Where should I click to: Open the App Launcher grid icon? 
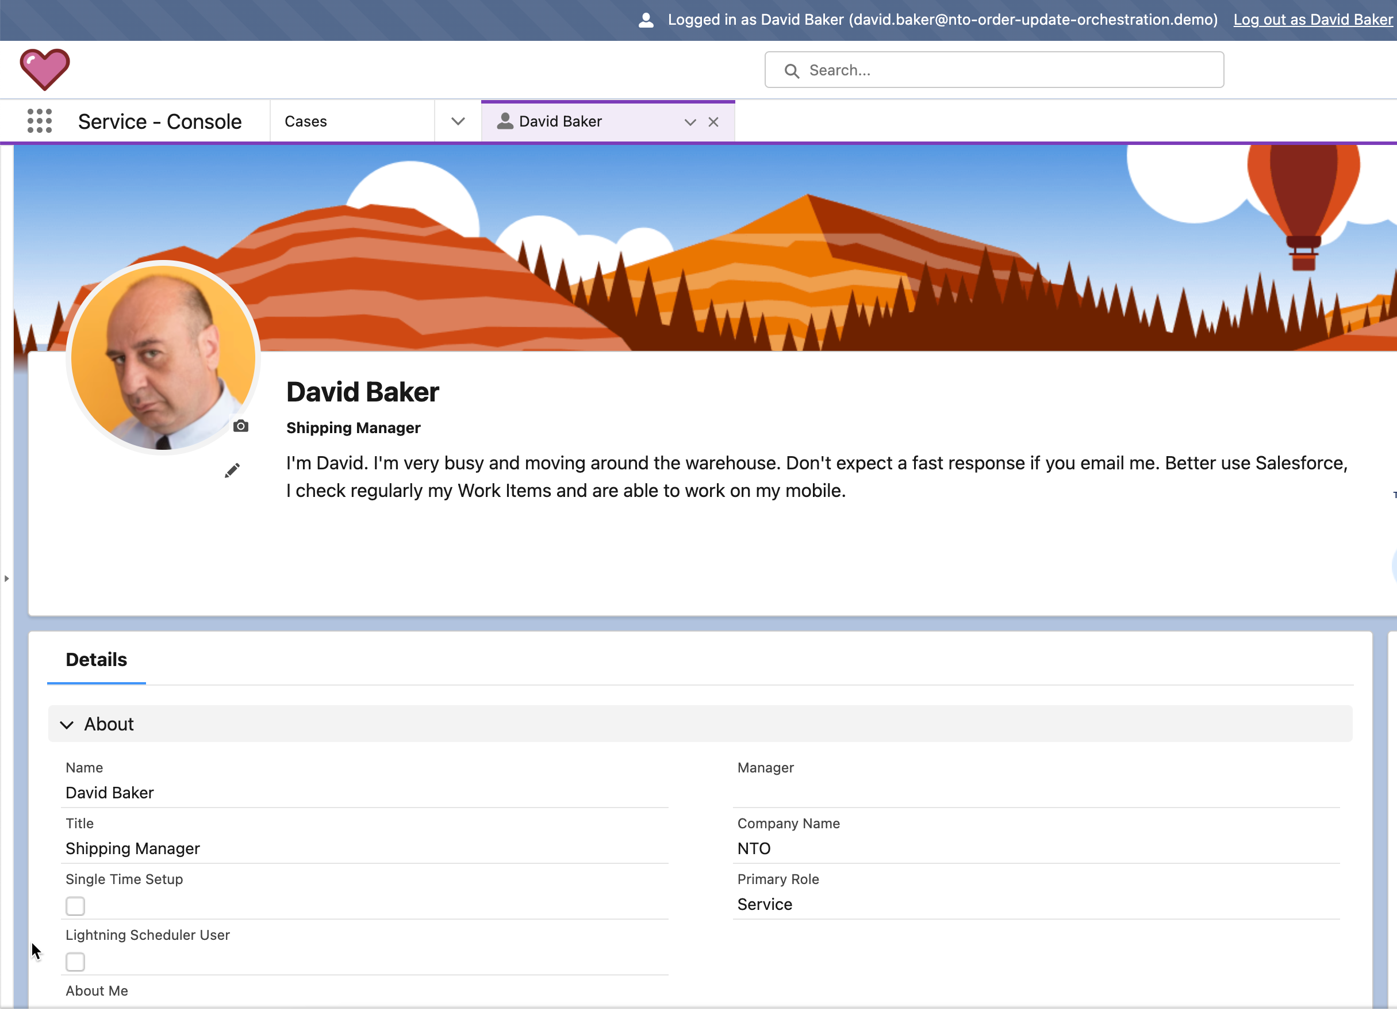[x=40, y=121]
